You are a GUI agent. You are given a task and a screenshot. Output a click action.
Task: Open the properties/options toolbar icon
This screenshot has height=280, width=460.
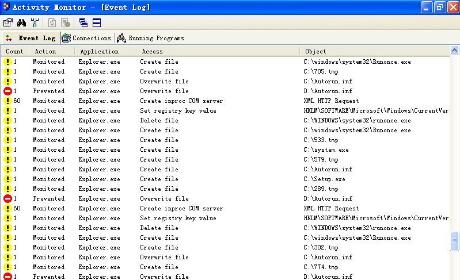8,22
